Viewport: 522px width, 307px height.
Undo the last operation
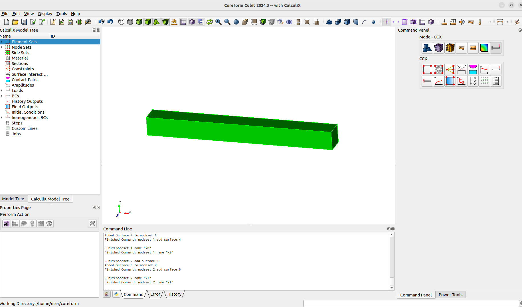pos(110,22)
